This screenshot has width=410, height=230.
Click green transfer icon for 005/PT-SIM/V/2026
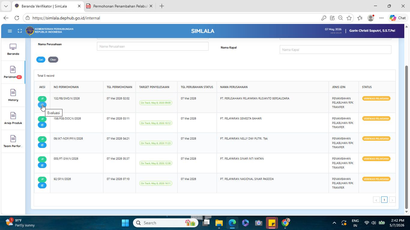click(x=42, y=159)
